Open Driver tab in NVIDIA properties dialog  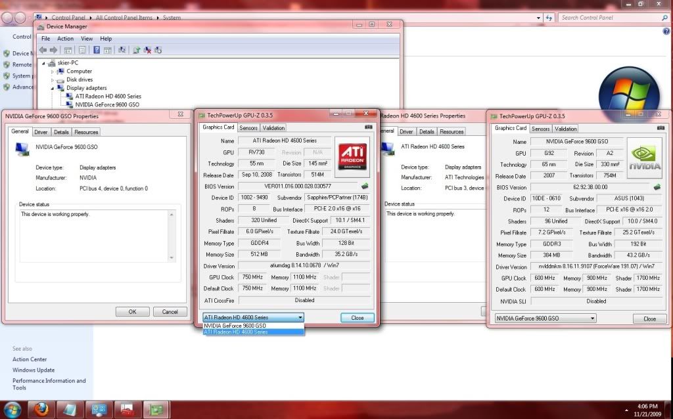coord(41,132)
